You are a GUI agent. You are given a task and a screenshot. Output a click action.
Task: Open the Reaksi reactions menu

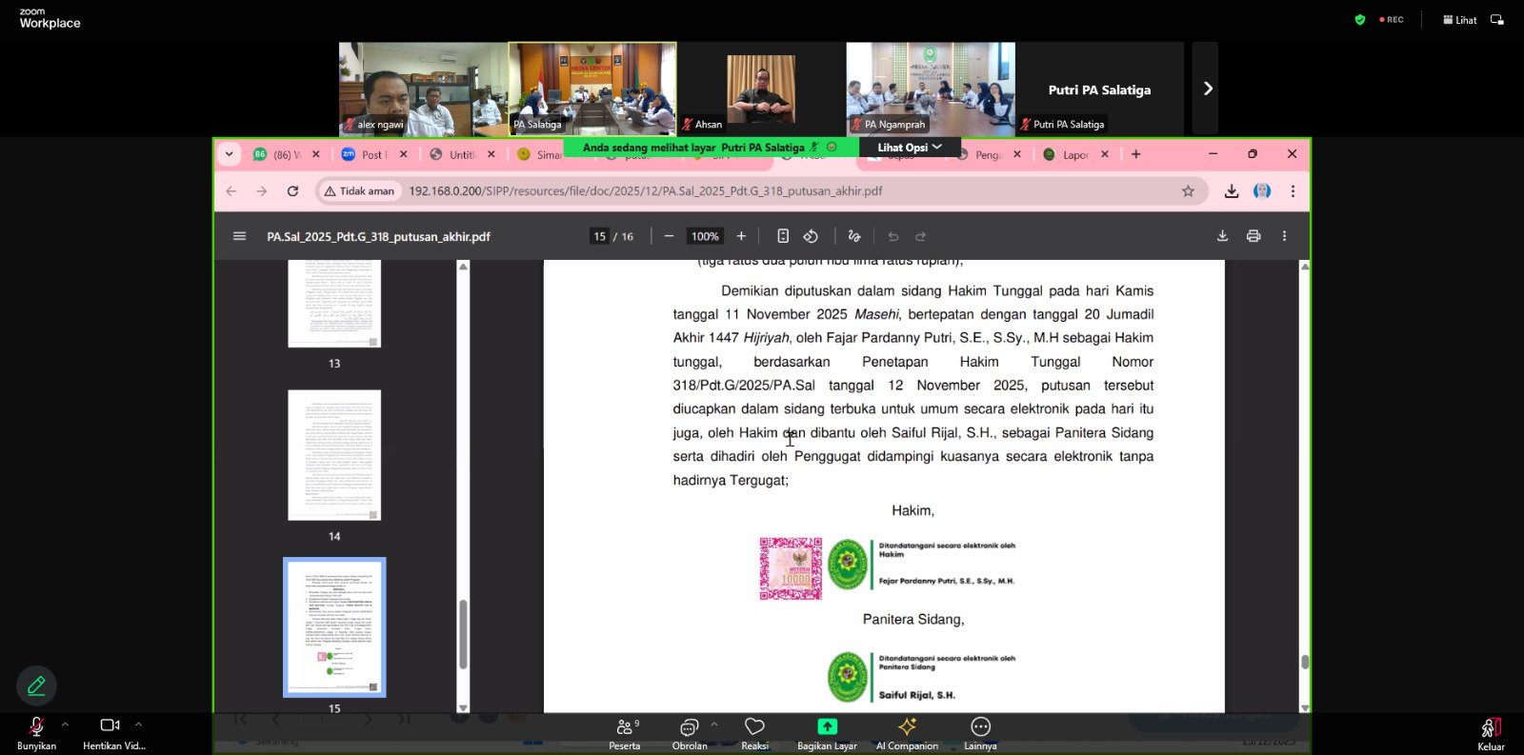[x=754, y=729]
